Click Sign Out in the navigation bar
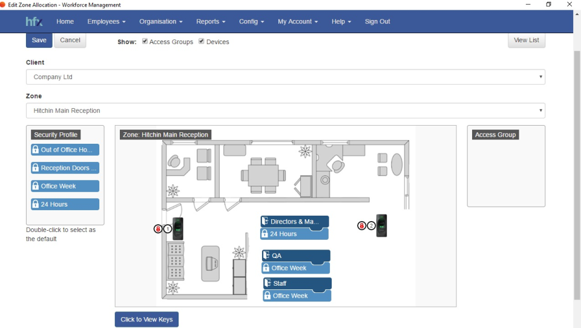Image resolution: width=581 pixels, height=328 pixels. click(377, 22)
